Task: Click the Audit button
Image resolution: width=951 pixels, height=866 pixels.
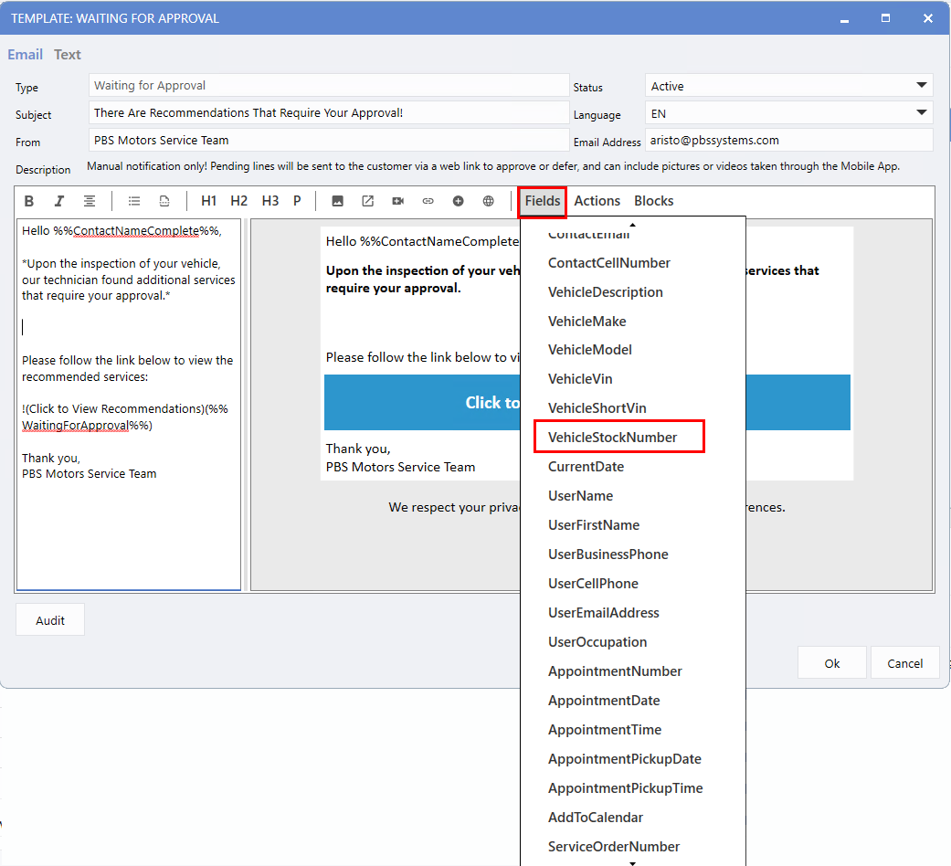Action: coord(50,620)
